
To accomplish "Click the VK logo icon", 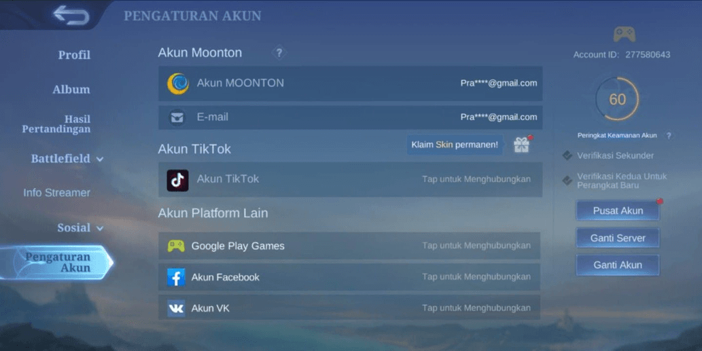I will point(176,308).
